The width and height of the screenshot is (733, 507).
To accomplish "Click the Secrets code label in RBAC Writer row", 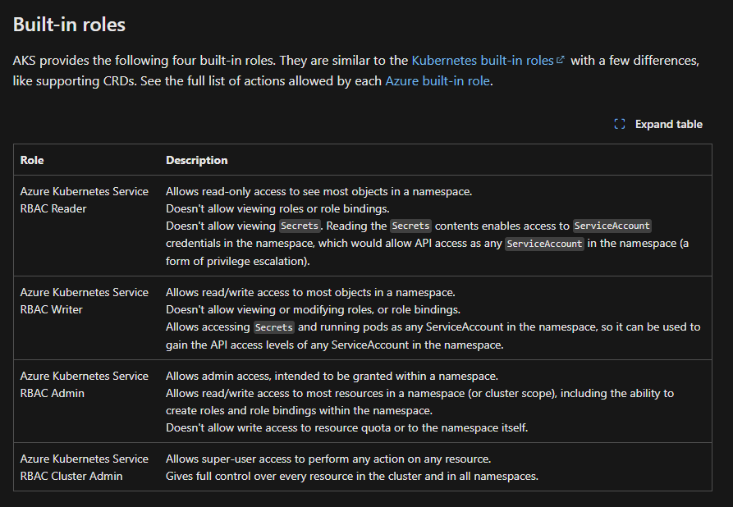I will 273,327.
